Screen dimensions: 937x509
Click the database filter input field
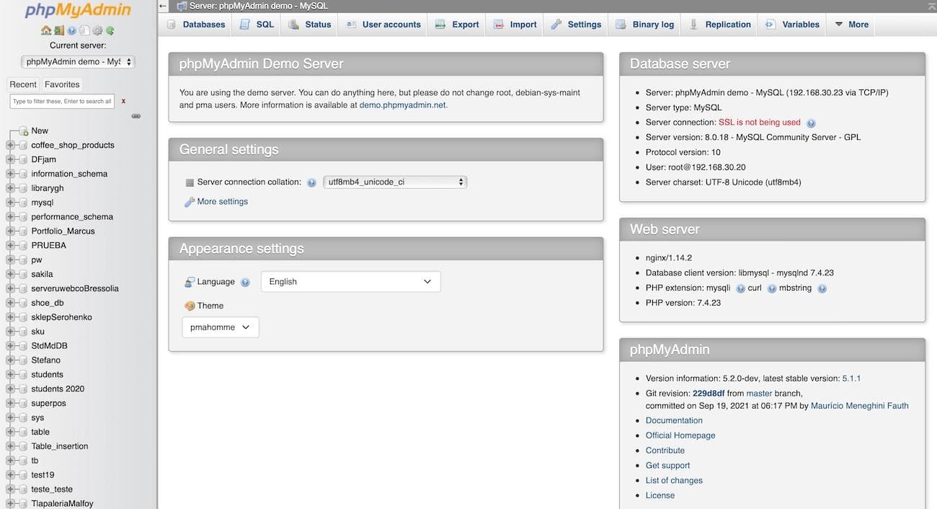pos(61,101)
